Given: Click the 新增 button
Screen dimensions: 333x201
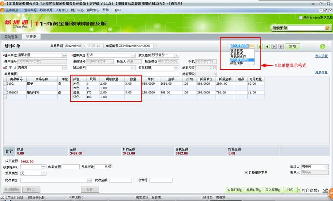Looking at the screenshot, I should [293, 47].
